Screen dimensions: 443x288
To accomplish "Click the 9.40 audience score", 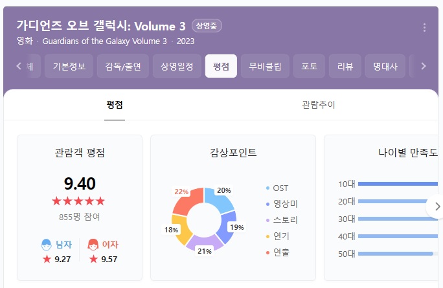I will click(80, 184).
